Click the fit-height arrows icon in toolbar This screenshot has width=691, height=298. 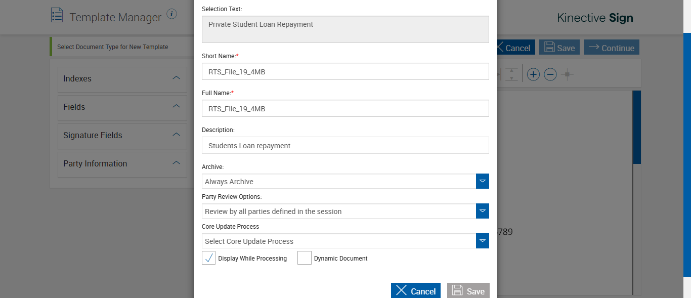512,75
